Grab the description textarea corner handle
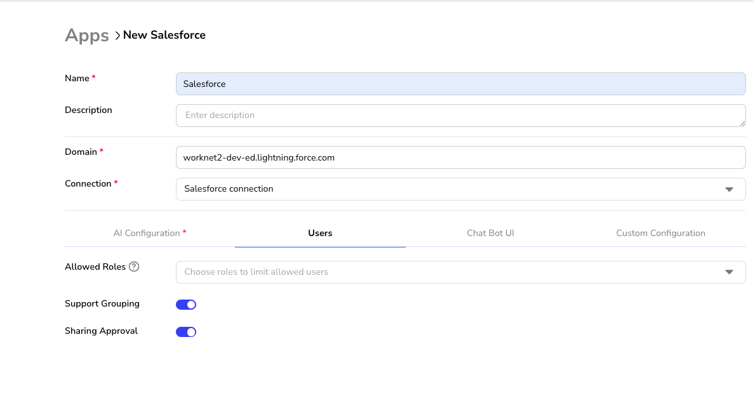Image resolution: width=753 pixels, height=403 pixels. [742, 123]
